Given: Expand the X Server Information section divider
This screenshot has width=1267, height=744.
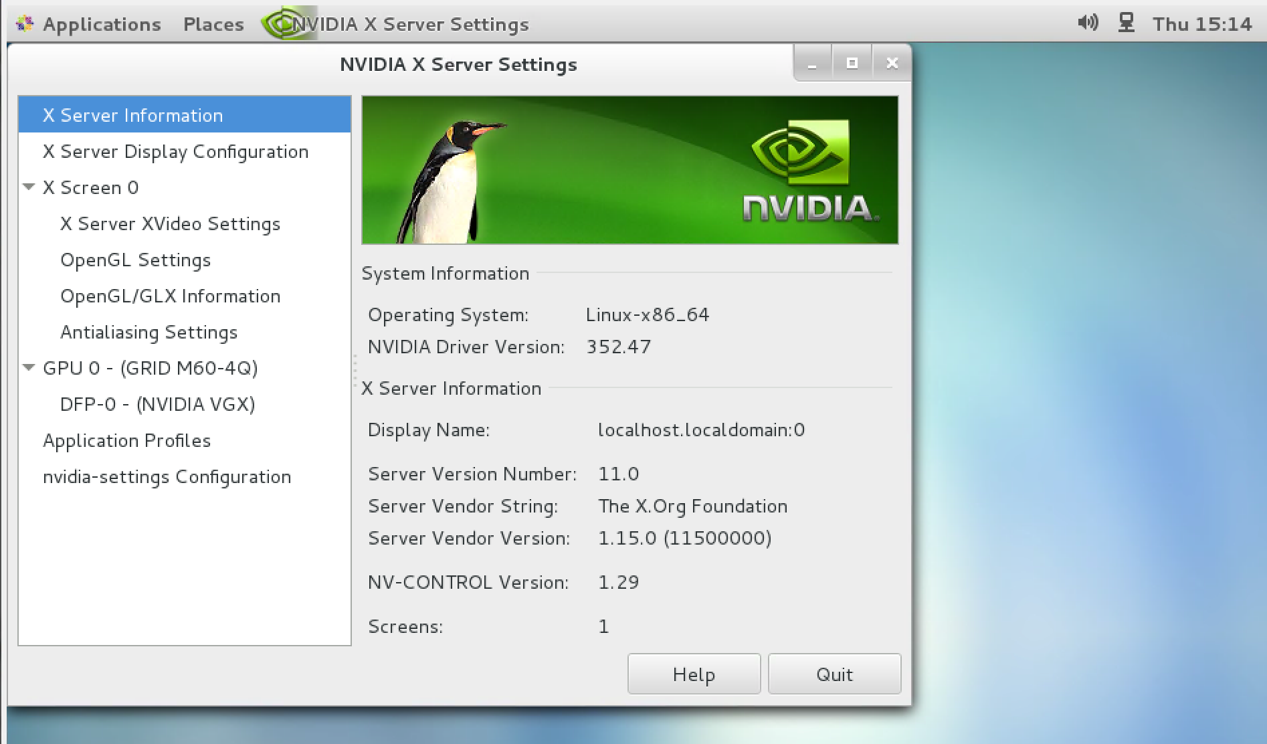Looking at the screenshot, I should pos(451,388).
